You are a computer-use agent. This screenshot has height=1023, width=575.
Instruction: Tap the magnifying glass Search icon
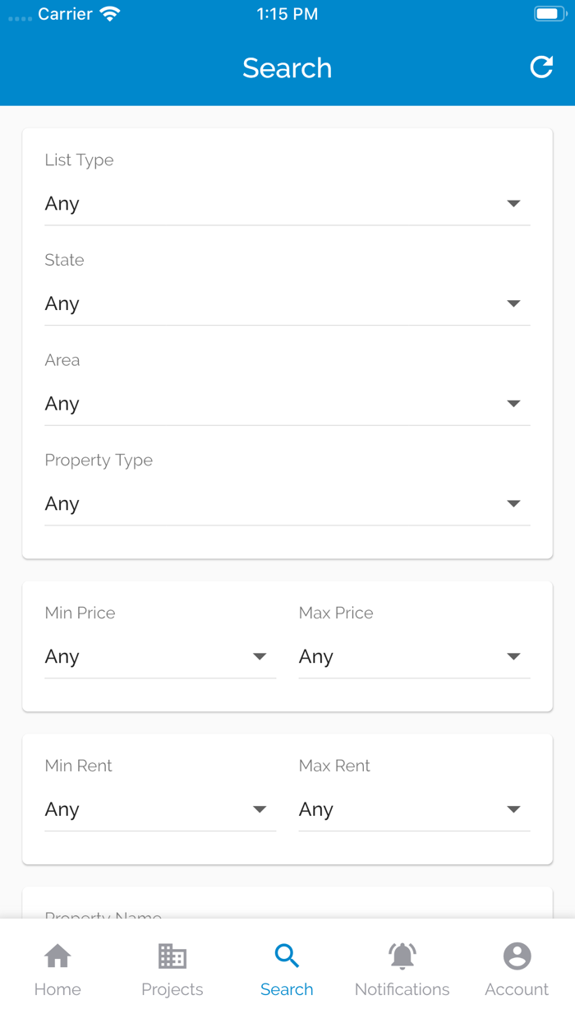(287, 956)
